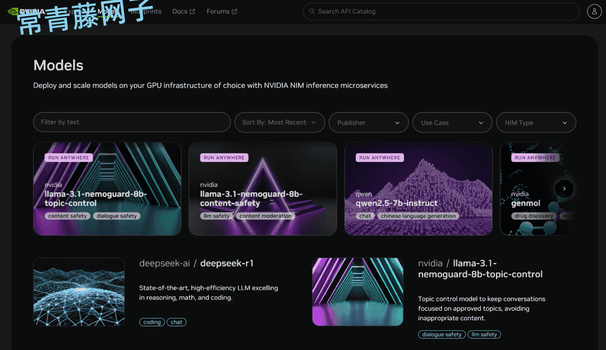Click the 'Models' page heading
Screen dimensions: 606x350
click(58, 65)
